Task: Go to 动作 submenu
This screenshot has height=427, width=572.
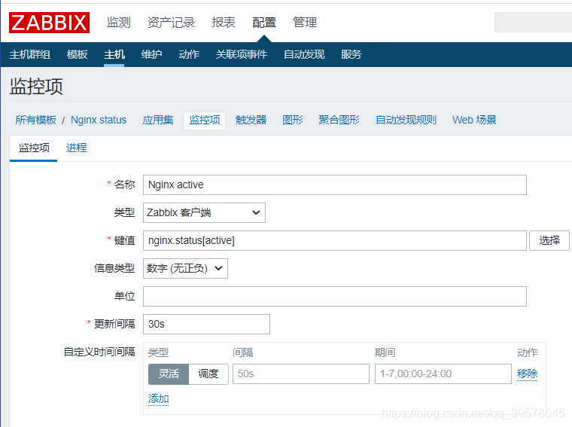Action: coord(189,54)
